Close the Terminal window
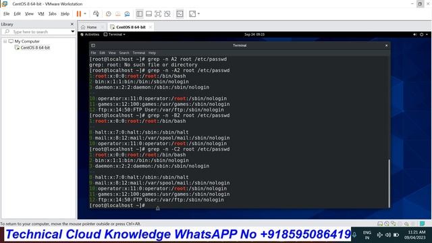The width and height of the screenshot is (432, 243). tap(386, 45)
